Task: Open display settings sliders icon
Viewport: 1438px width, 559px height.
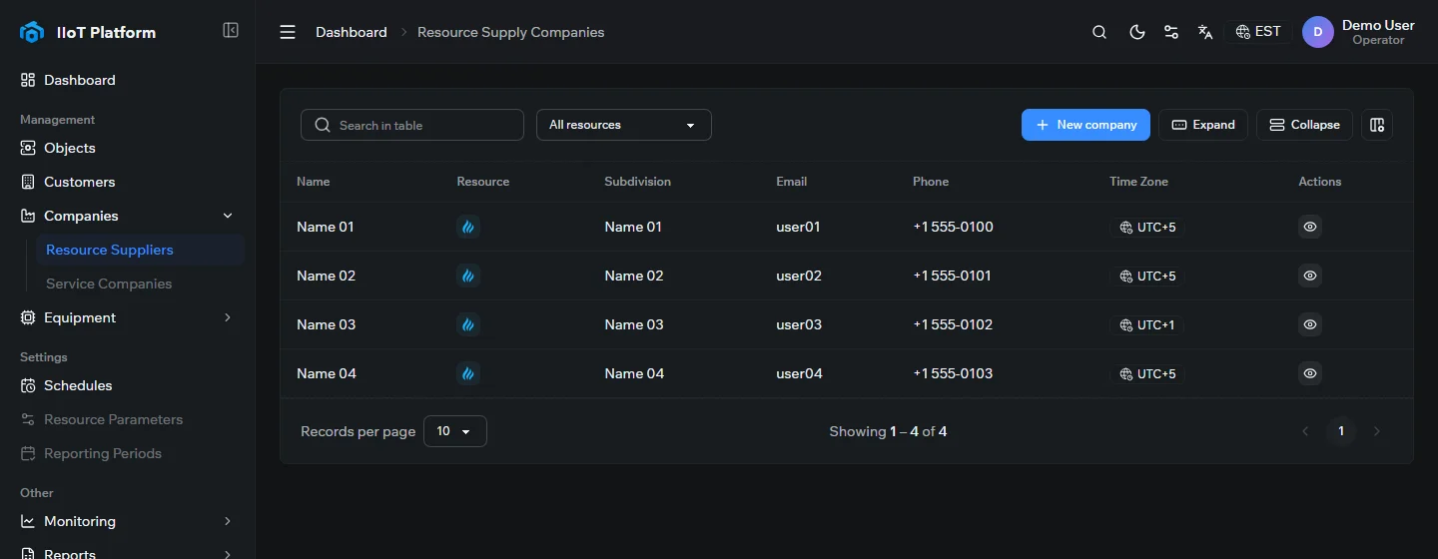Action: (x=1171, y=32)
